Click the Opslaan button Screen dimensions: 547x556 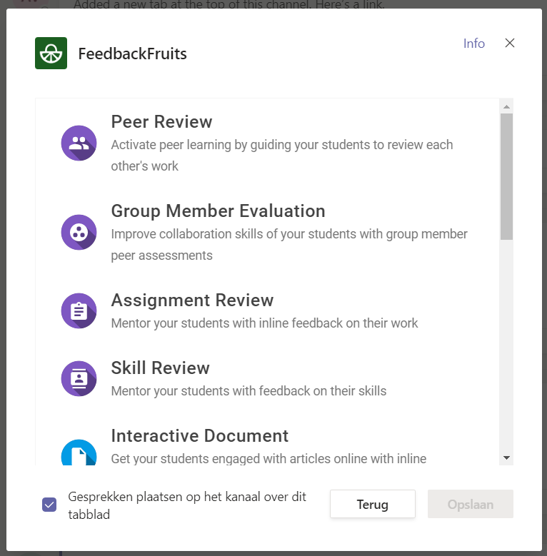[471, 504]
